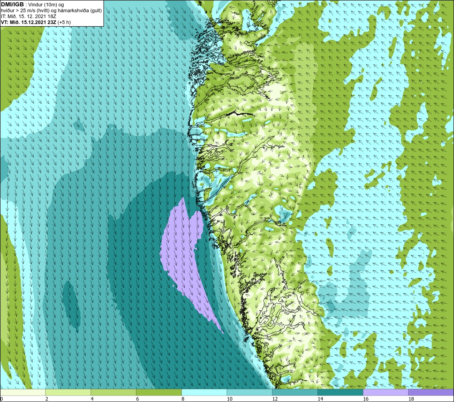Image resolution: width=454 pixels, height=402 pixels.
Task: Click the scale label "2"
Action: click(x=47, y=399)
